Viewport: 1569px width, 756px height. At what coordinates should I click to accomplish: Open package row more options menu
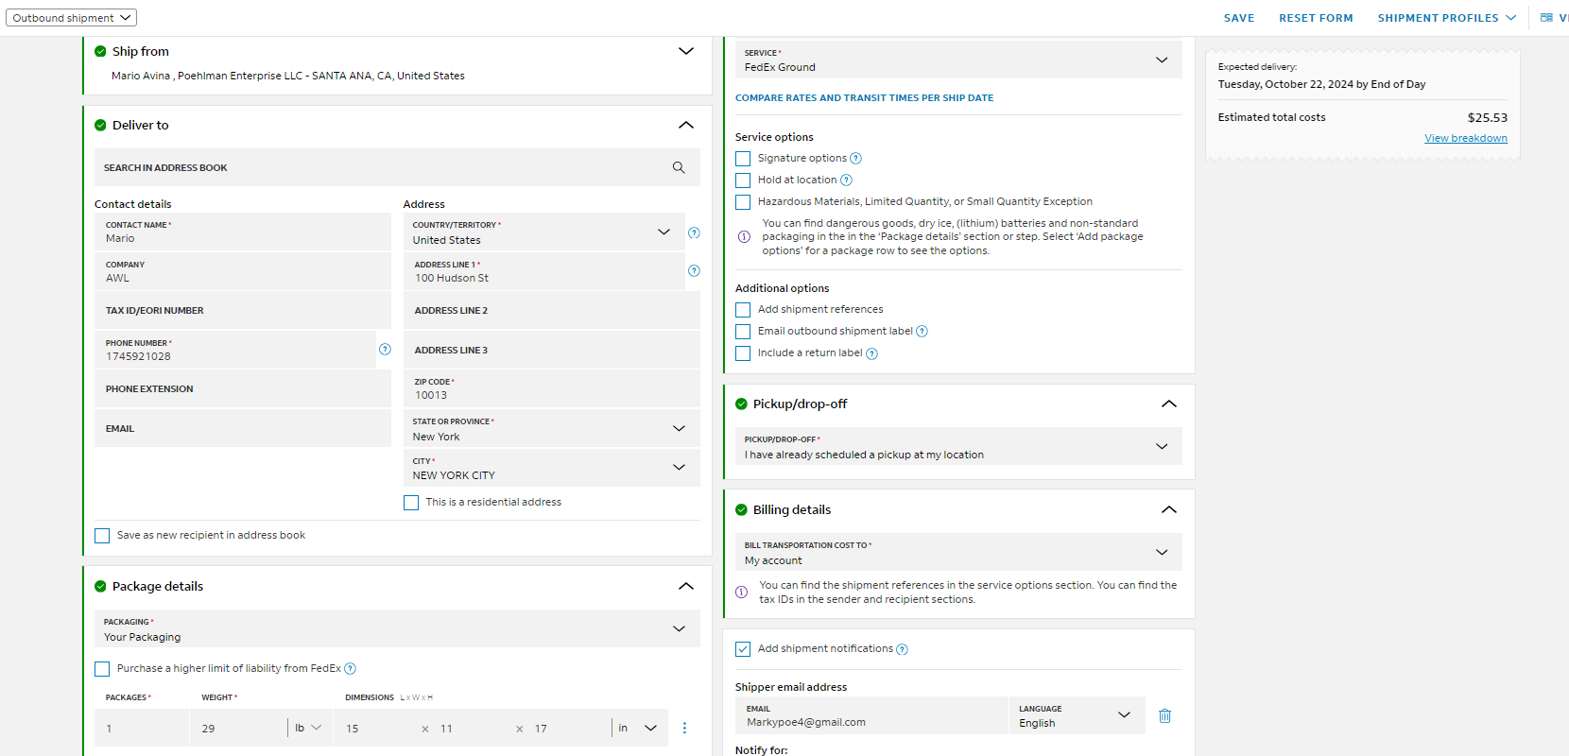coord(684,728)
